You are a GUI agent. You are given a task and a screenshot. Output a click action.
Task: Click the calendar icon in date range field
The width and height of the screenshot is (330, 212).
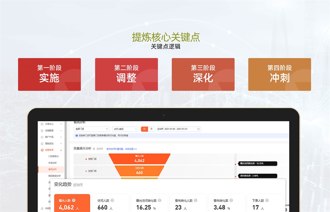click(x=198, y=129)
